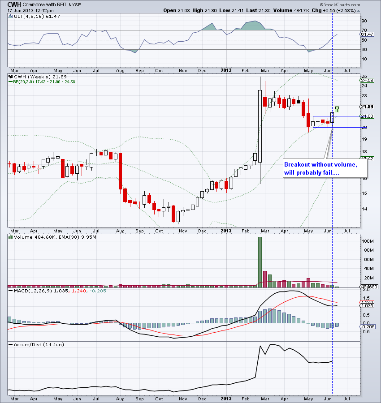
Task: Click the 61.47 value tag on the ULT axis
Action: 367,34
